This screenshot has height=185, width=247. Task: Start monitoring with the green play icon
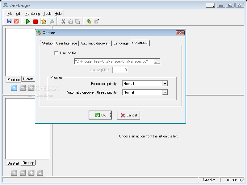28,21
